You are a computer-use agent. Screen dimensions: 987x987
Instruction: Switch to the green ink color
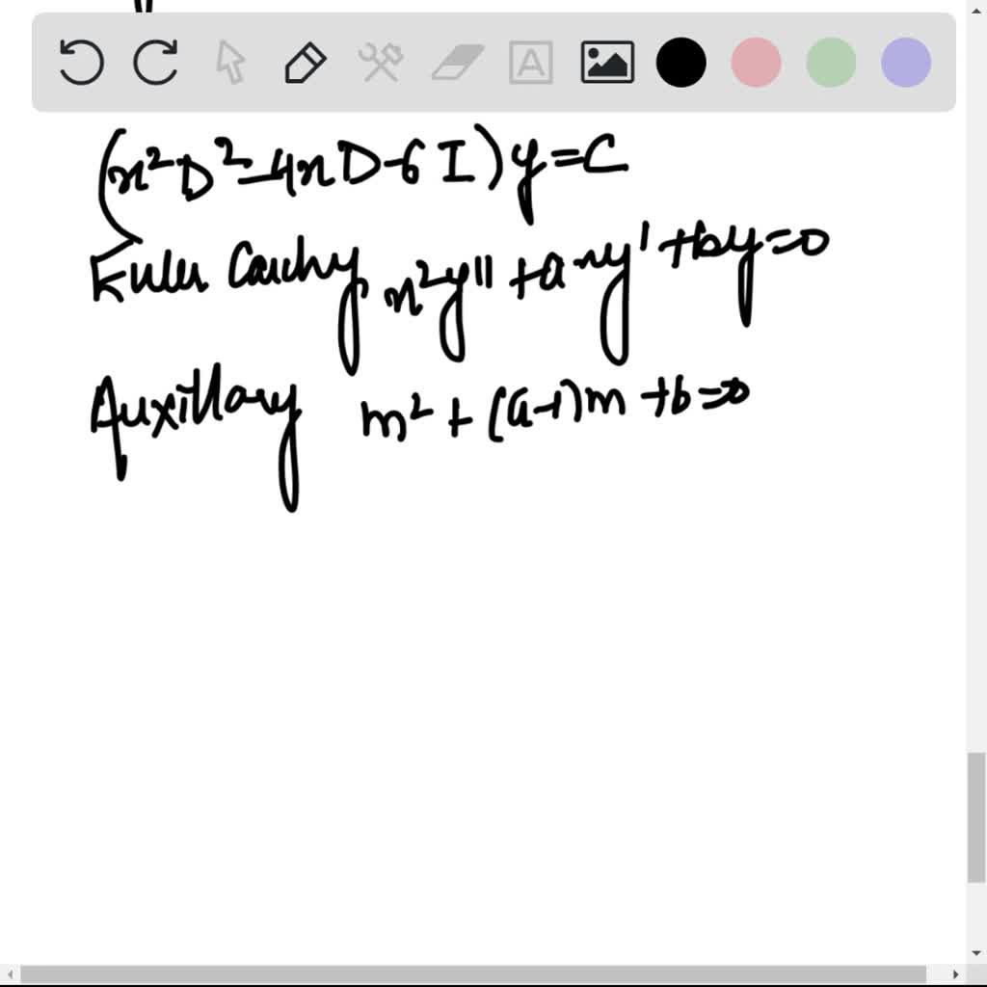pos(830,62)
